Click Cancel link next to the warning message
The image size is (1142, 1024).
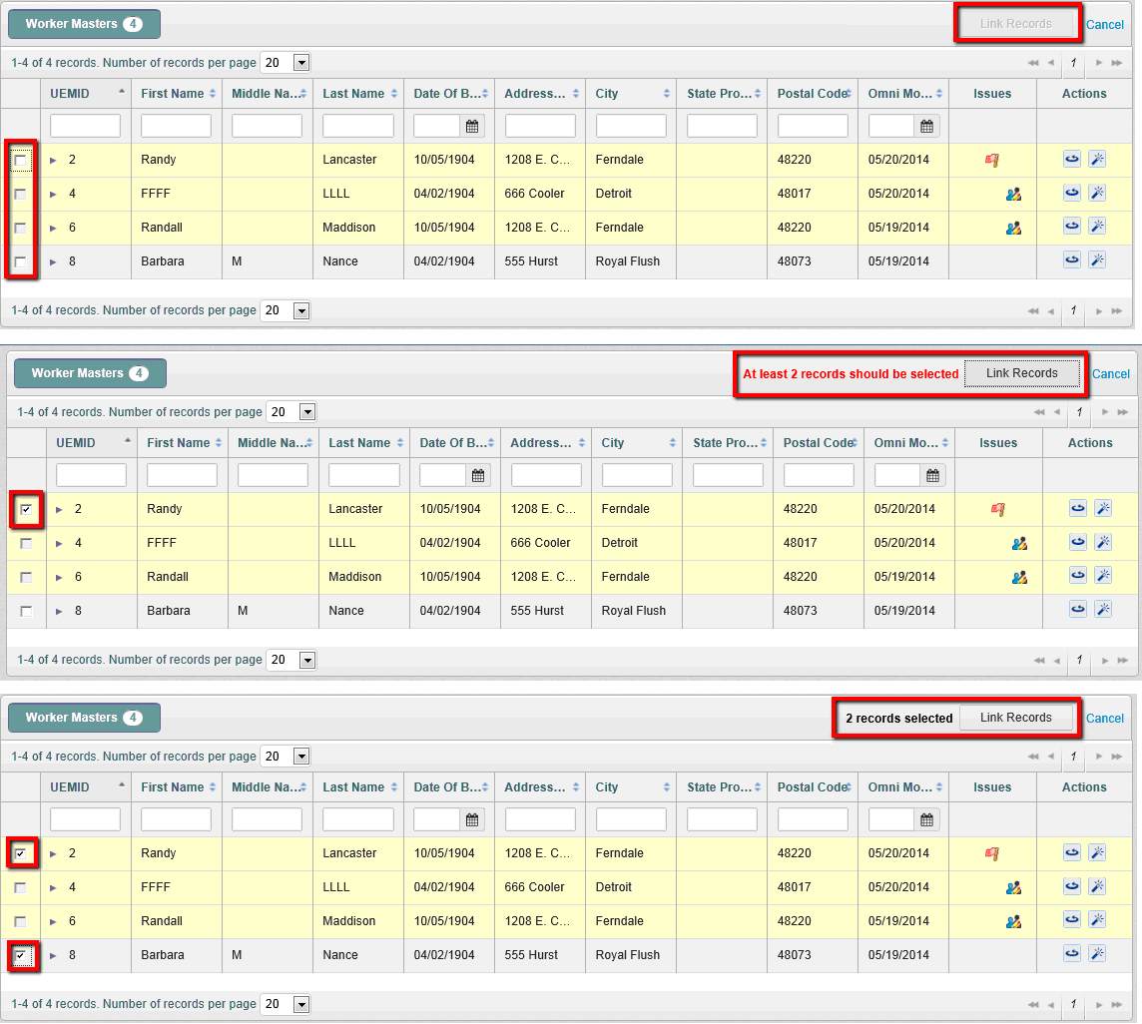1110,374
